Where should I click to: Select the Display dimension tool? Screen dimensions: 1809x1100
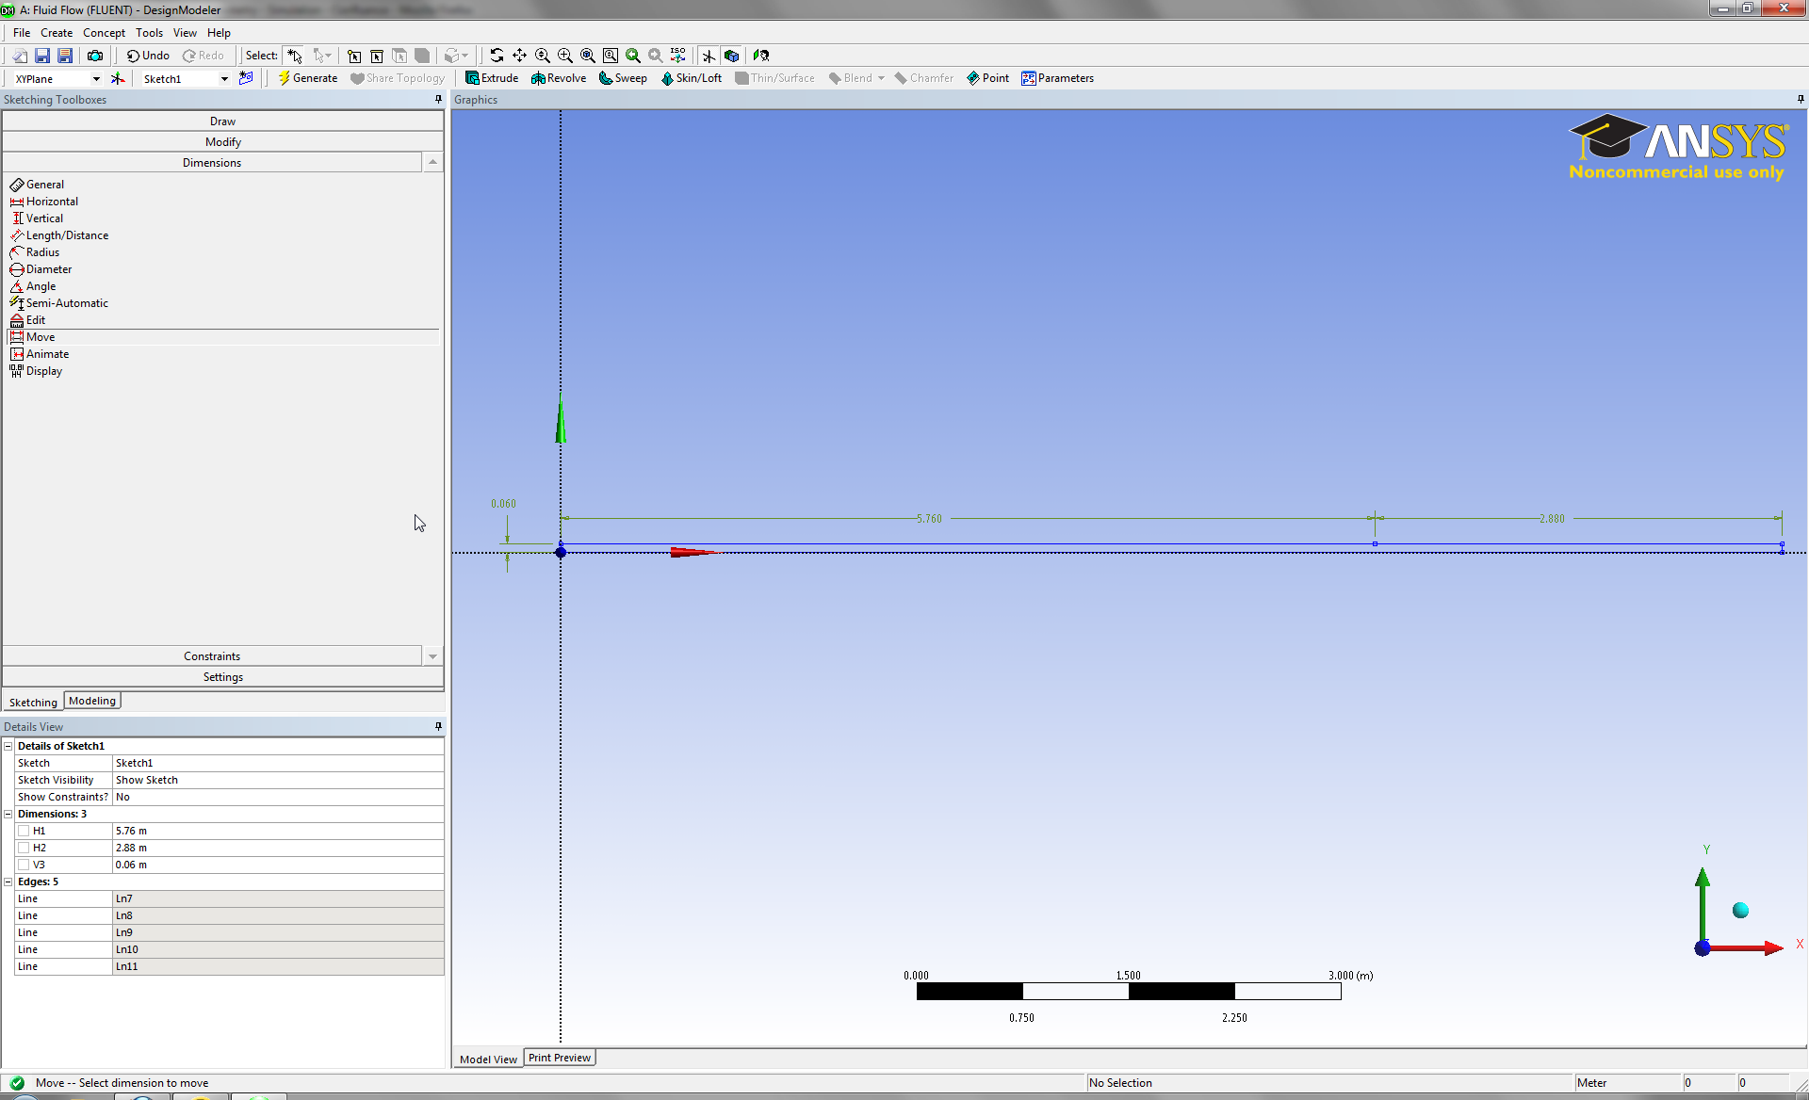pyautogui.click(x=36, y=371)
